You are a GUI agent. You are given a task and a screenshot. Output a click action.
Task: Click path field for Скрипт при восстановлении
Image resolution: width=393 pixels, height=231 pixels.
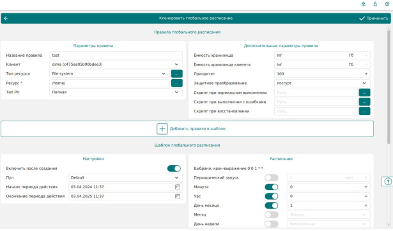pos(316,111)
